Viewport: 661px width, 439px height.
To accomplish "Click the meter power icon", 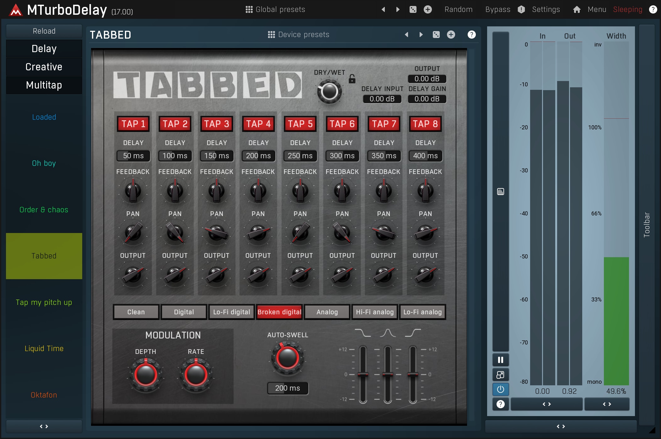I will point(500,389).
